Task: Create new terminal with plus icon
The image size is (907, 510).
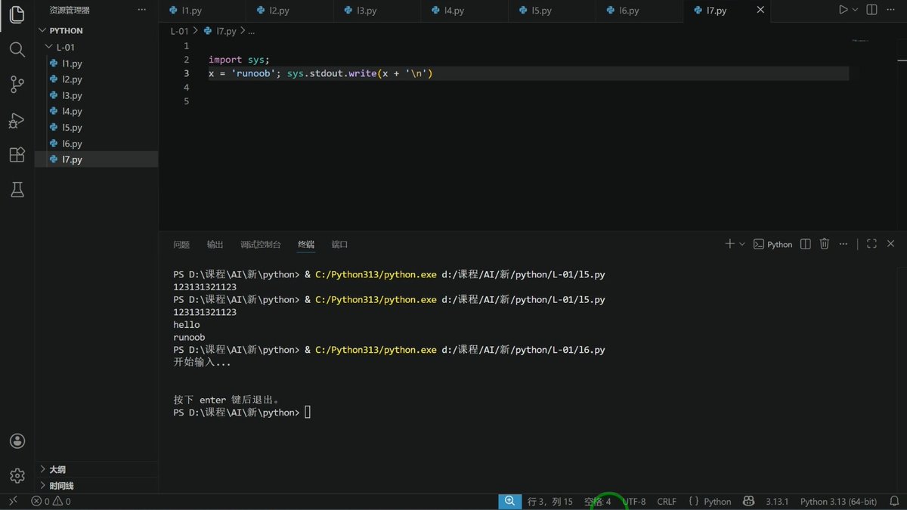Action: click(729, 244)
